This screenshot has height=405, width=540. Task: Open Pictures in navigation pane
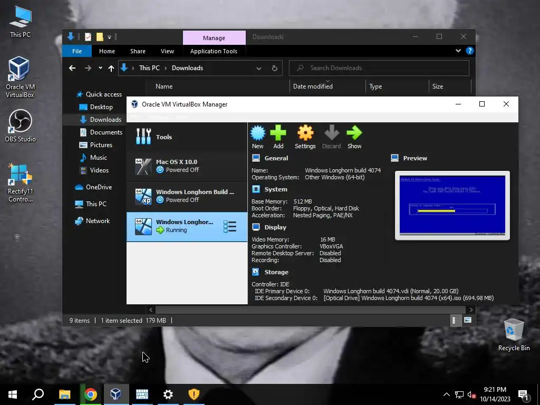(96, 145)
